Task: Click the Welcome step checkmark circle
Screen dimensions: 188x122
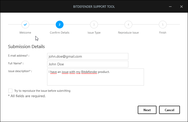Action: 25,25
